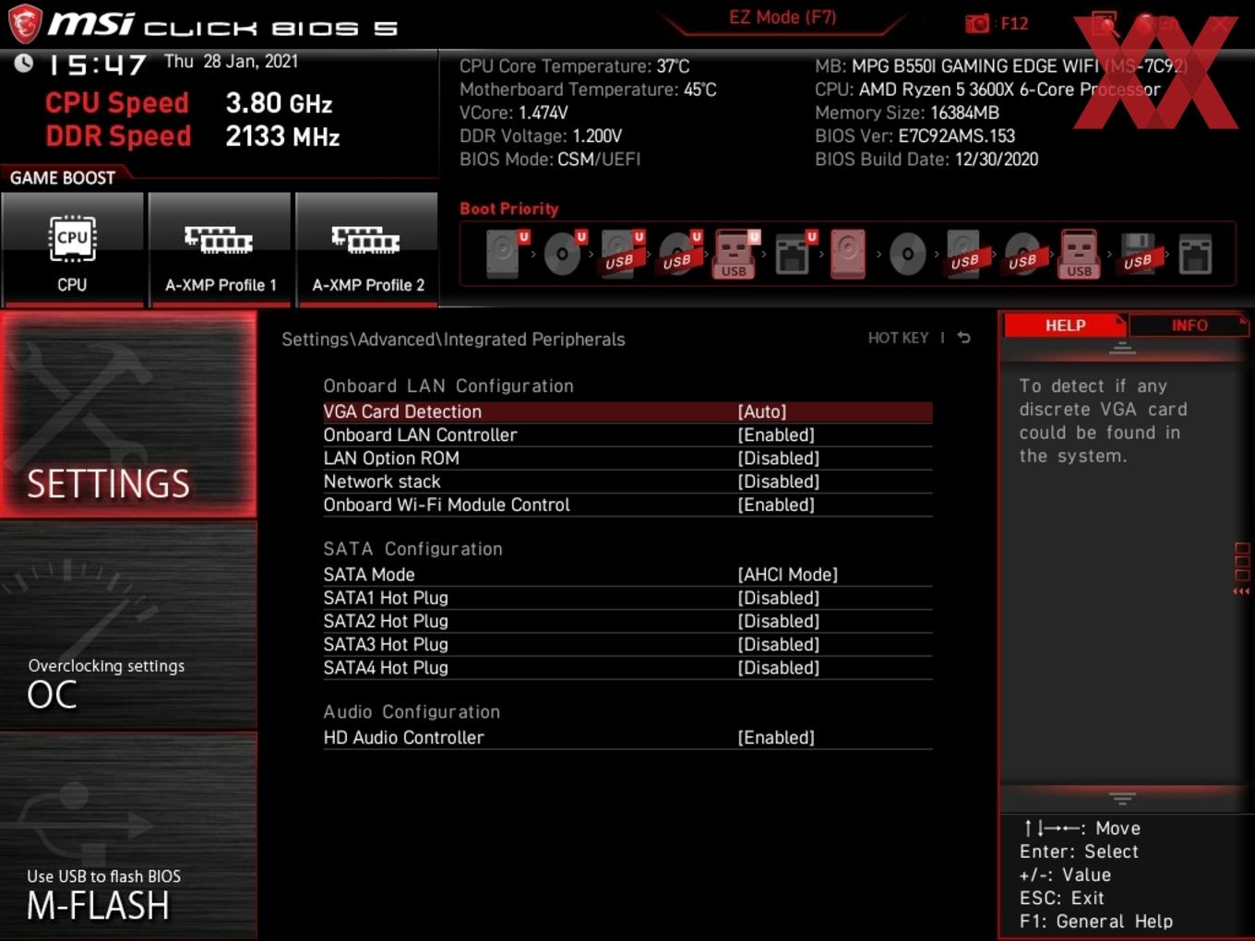Click the DDR Speed 2133 MHz readout

192,137
